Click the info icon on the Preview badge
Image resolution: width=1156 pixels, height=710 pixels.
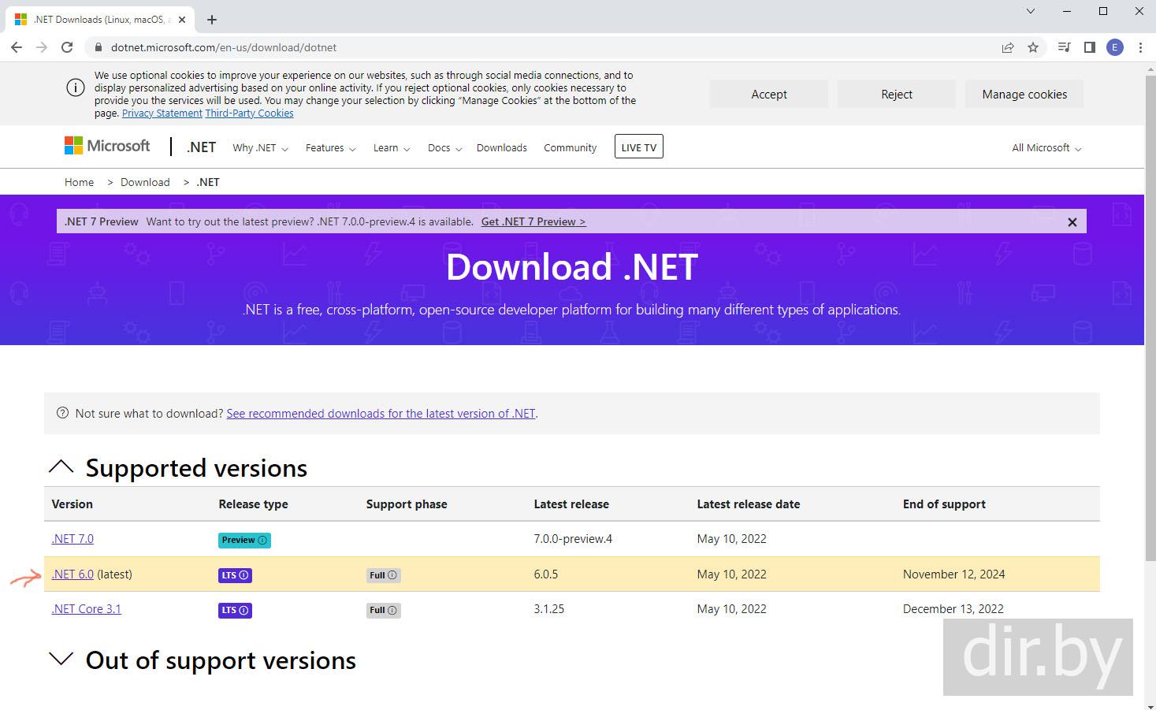pyautogui.click(x=262, y=541)
